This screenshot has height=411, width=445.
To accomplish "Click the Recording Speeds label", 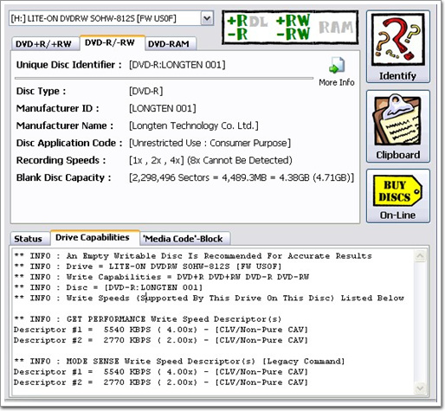I will [x=61, y=160].
